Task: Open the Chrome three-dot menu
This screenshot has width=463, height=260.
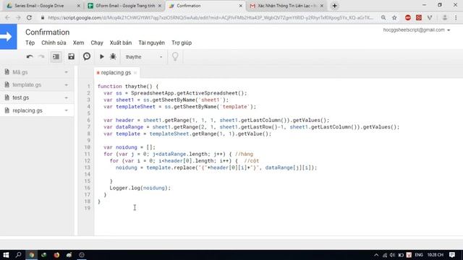Action: tap(456, 17)
